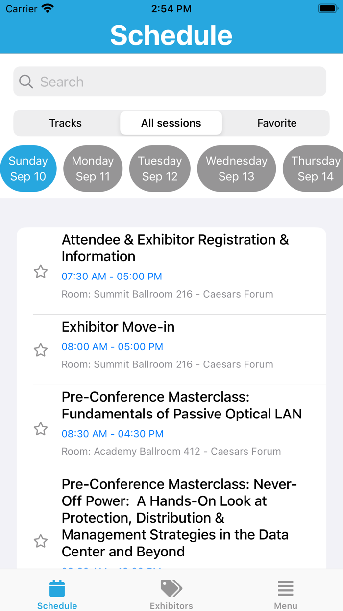
Task: Select Monday Sep 11
Action: [x=93, y=168]
